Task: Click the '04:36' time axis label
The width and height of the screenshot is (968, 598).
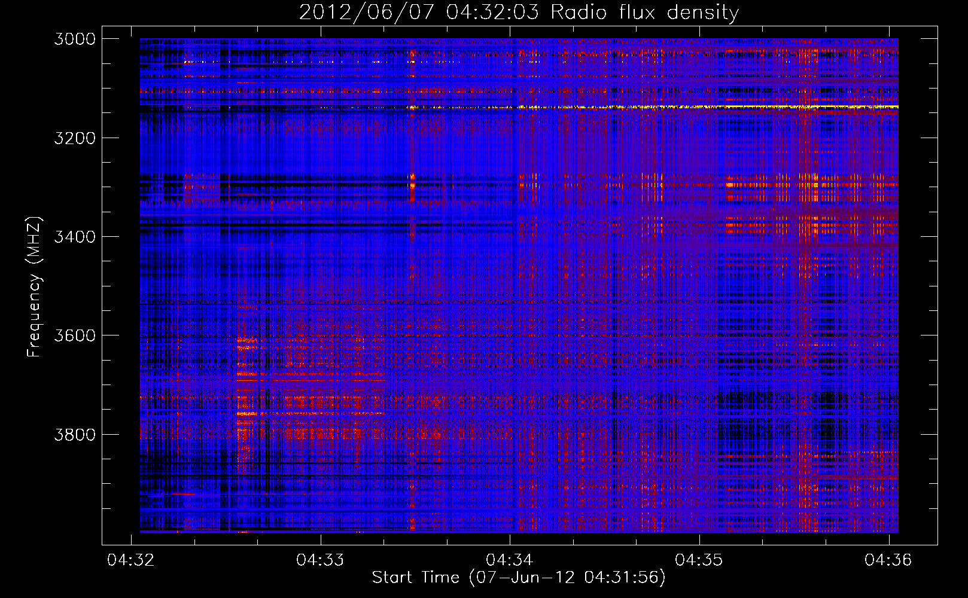Action: tap(888, 560)
